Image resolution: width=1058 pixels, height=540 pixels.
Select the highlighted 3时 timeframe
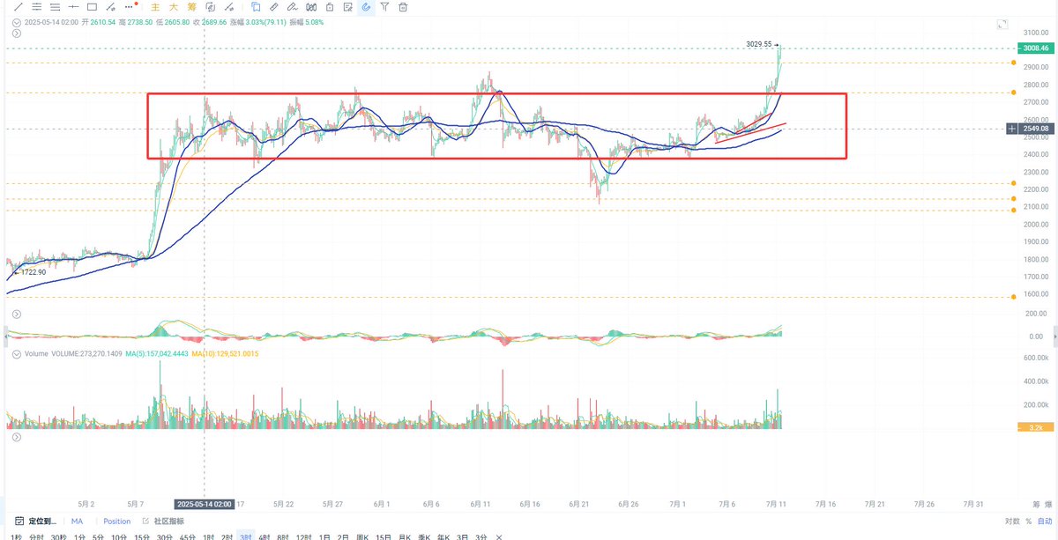click(245, 536)
